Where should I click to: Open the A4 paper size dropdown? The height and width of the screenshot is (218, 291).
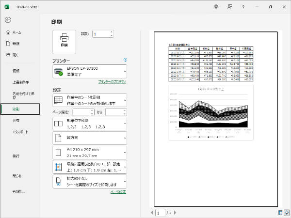(x=89, y=152)
